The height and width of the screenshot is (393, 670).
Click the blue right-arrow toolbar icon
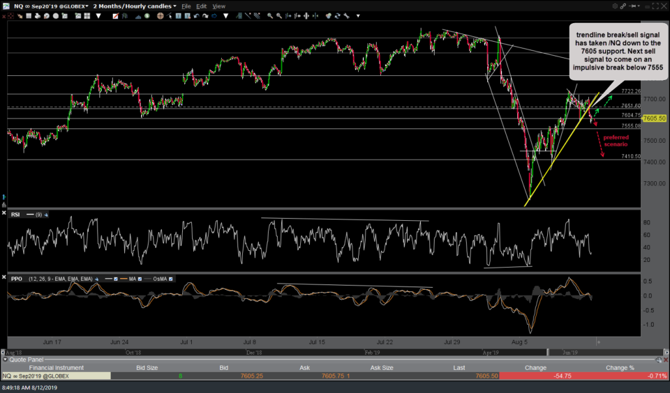214,16
